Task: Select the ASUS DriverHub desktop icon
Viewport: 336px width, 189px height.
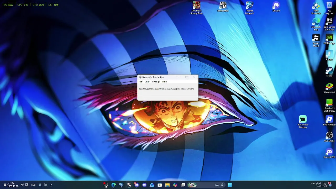Action: click(x=316, y=8)
